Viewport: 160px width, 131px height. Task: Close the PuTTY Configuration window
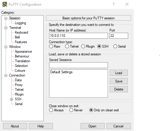click(x=127, y=4)
